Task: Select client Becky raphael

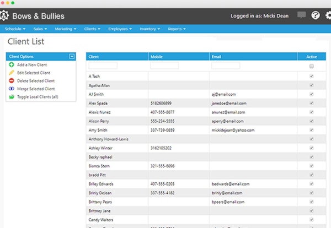Action: [x=100, y=157]
